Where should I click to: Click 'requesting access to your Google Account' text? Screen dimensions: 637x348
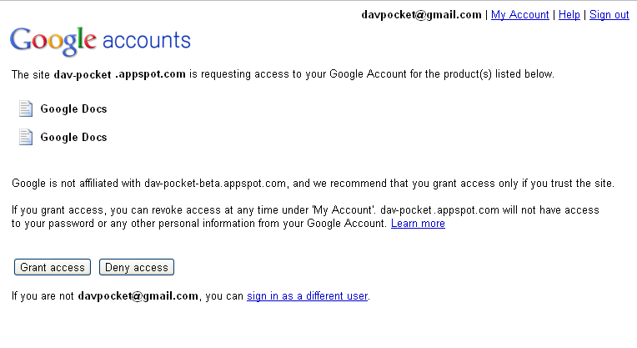click(x=292, y=74)
